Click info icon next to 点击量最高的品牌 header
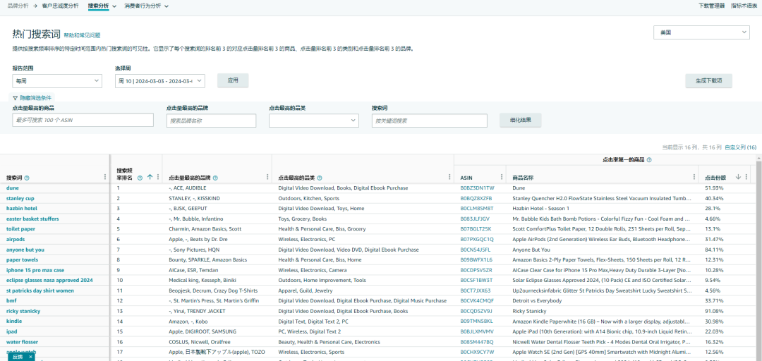 215,178
